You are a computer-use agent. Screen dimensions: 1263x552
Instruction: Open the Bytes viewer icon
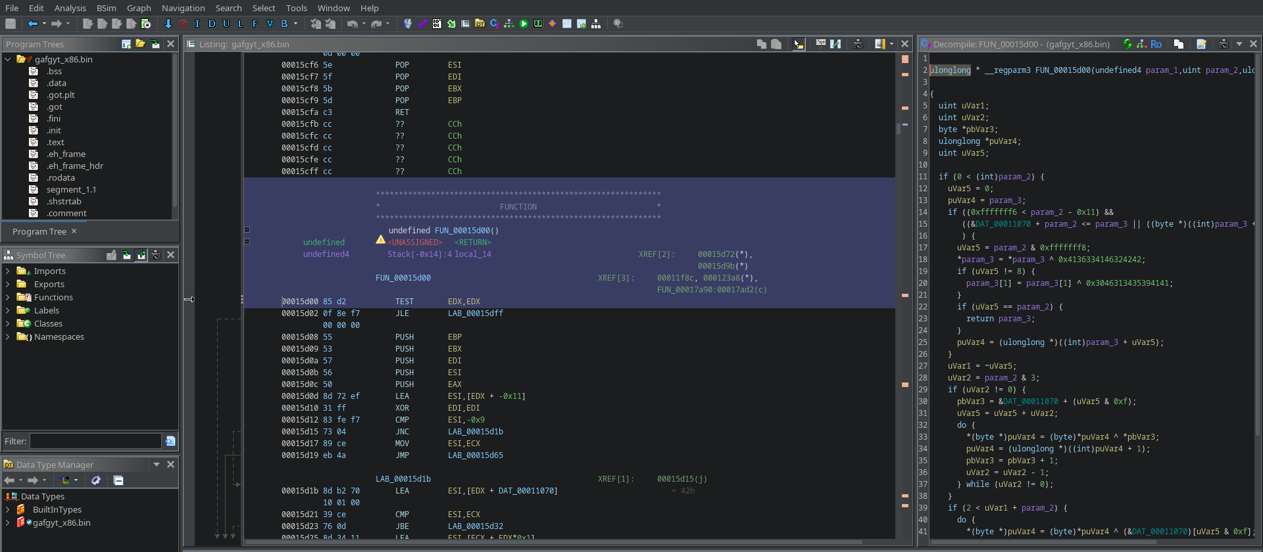coord(437,24)
